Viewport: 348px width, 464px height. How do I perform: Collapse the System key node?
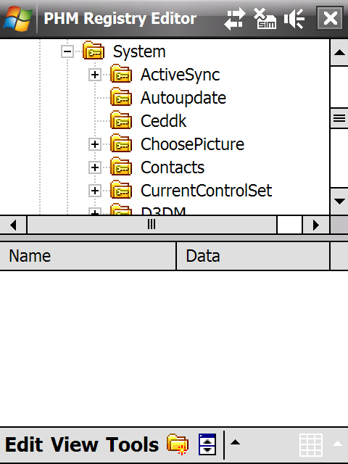pos(67,51)
